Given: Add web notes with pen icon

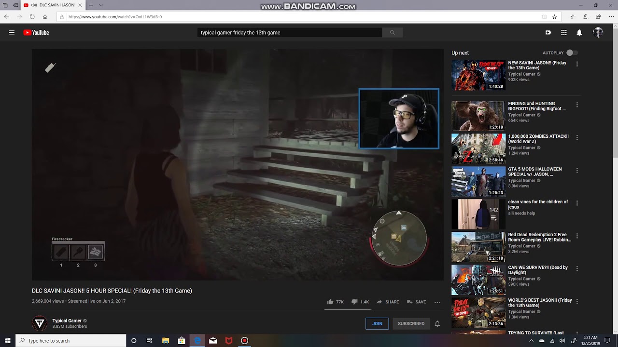Looking at the screenshot, I should pyautogui.click(x=585, y=17).
